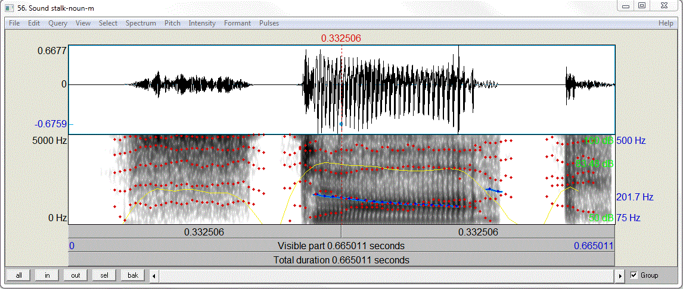683x289 pixels.
Task: Click the 500 Hz pitch ceiling label
Action: (631, 140)
